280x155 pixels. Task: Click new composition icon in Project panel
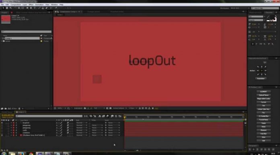[9, 109]
